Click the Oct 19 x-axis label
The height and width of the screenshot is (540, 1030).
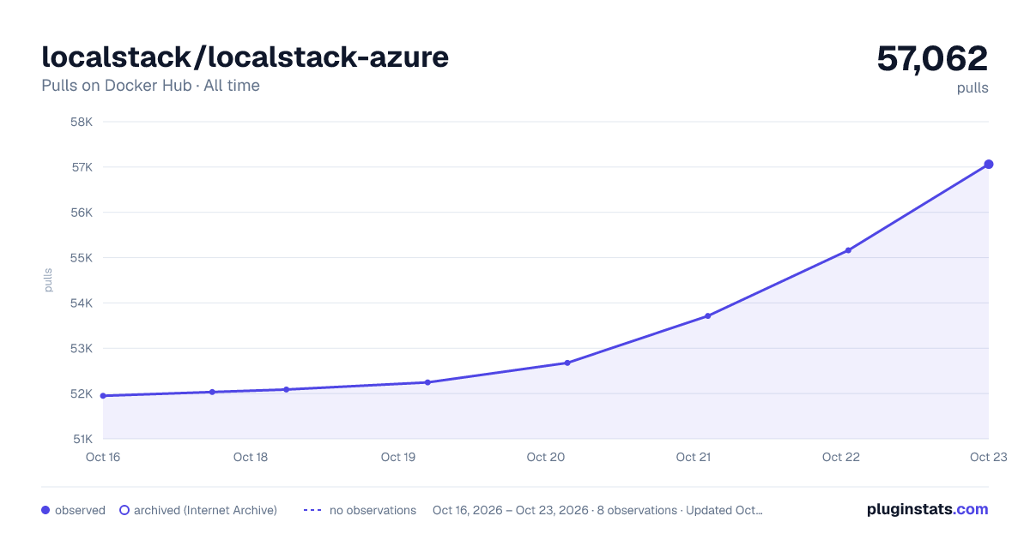click(x=398, y=457)
